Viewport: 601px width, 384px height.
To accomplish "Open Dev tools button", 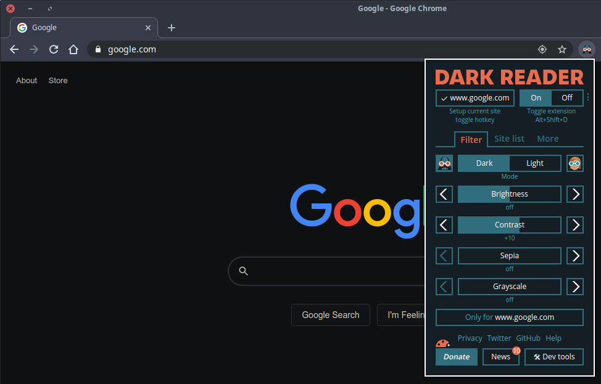I will pos(554,357).
